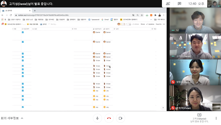
Task: Uncheck the second Daniel row checkbox
Action: [x=23, y=42]
